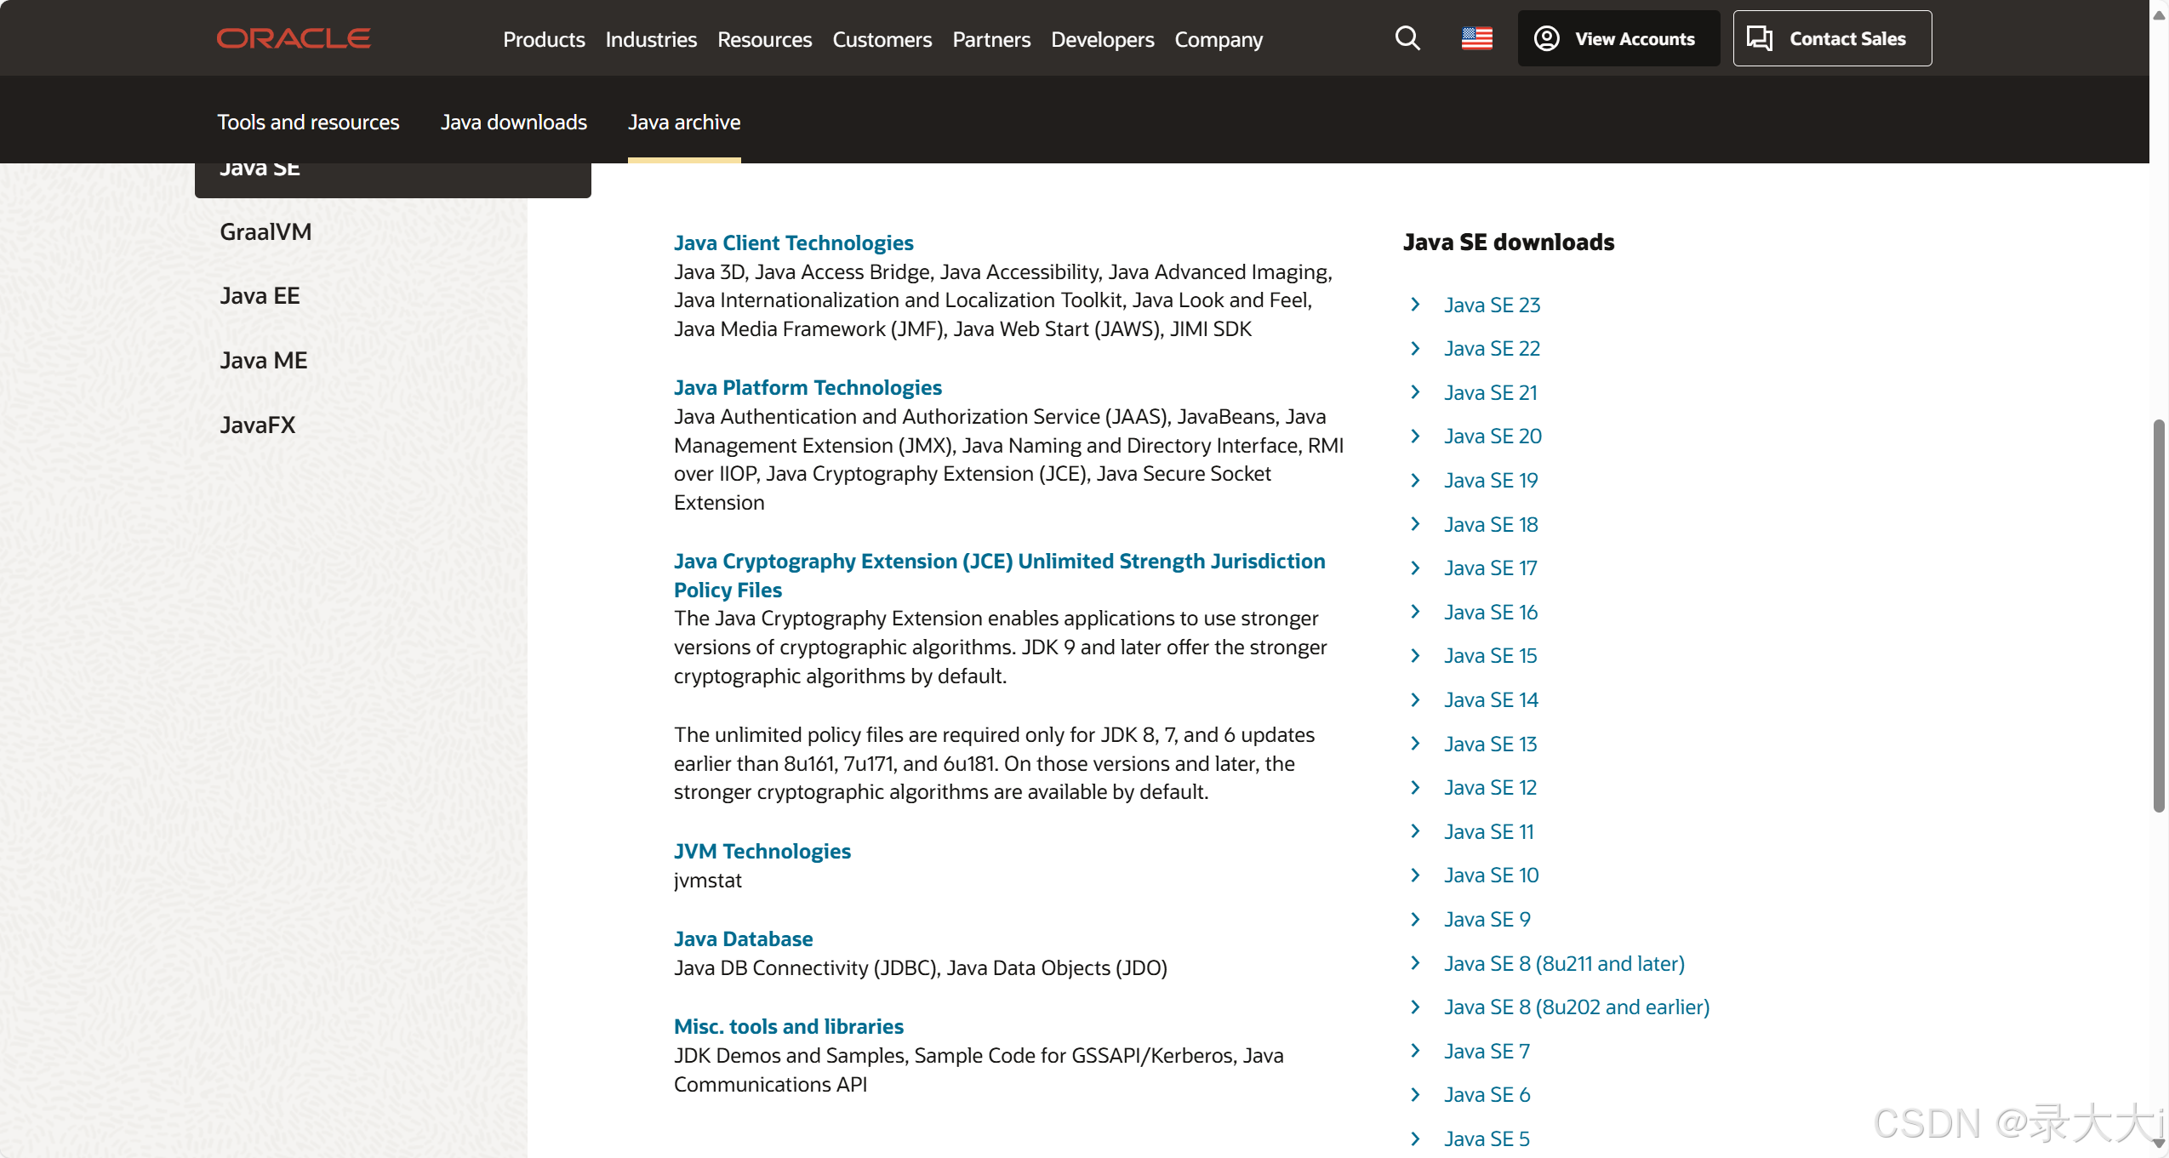Click the page vertical scrollbar thumb
2169x1158 pixels.
(x=2158, y=613)
